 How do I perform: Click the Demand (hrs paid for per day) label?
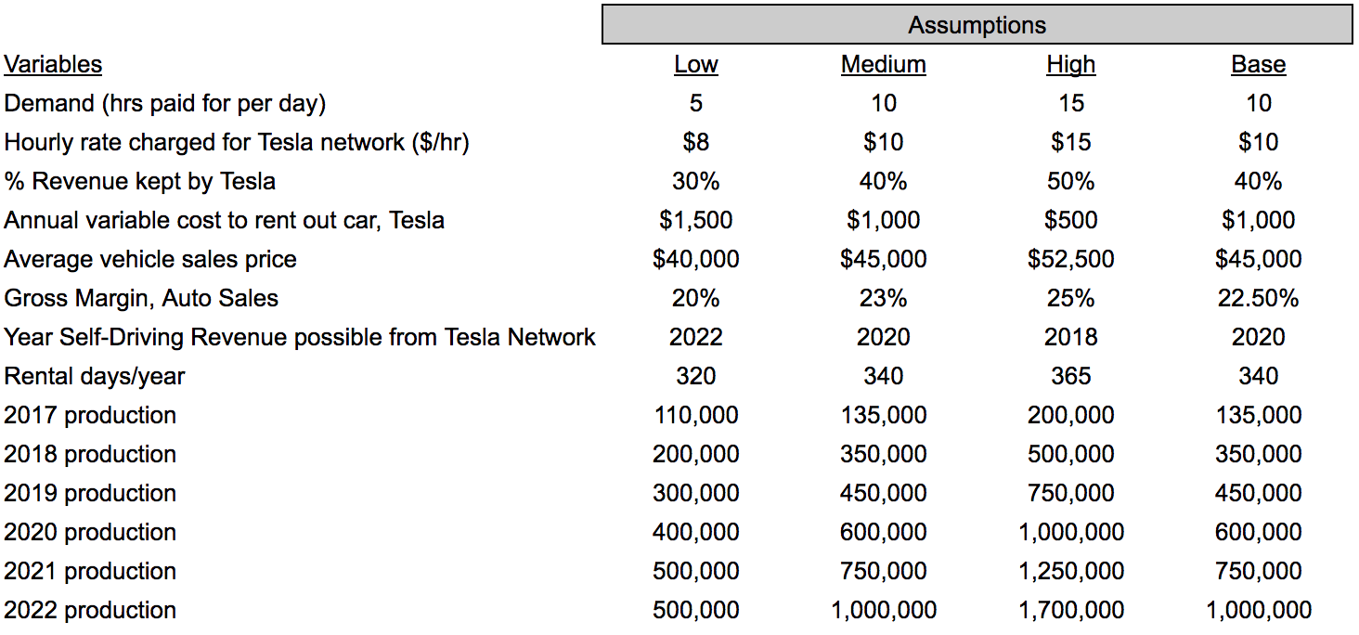pos(165,103)
